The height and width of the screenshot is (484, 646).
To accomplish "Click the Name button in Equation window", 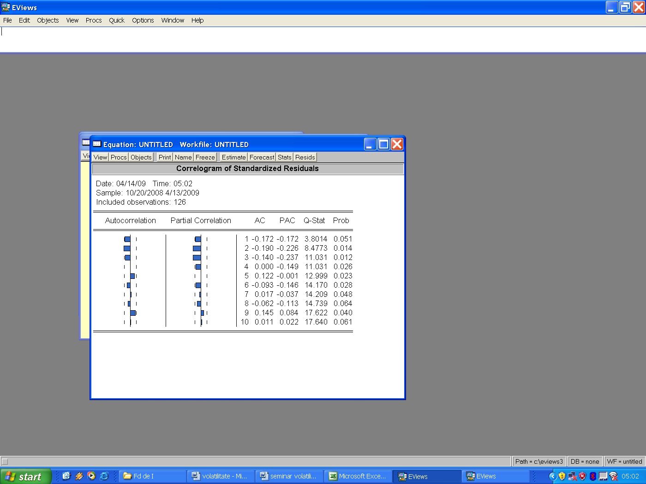I will [x=183, y=157].
